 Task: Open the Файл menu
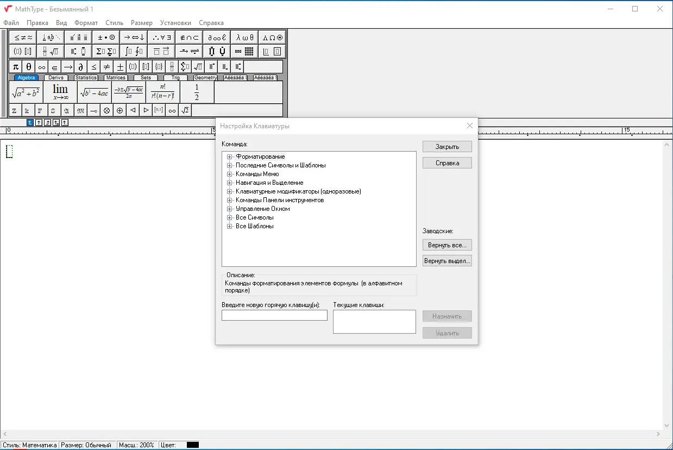click(x=11, y=23)
